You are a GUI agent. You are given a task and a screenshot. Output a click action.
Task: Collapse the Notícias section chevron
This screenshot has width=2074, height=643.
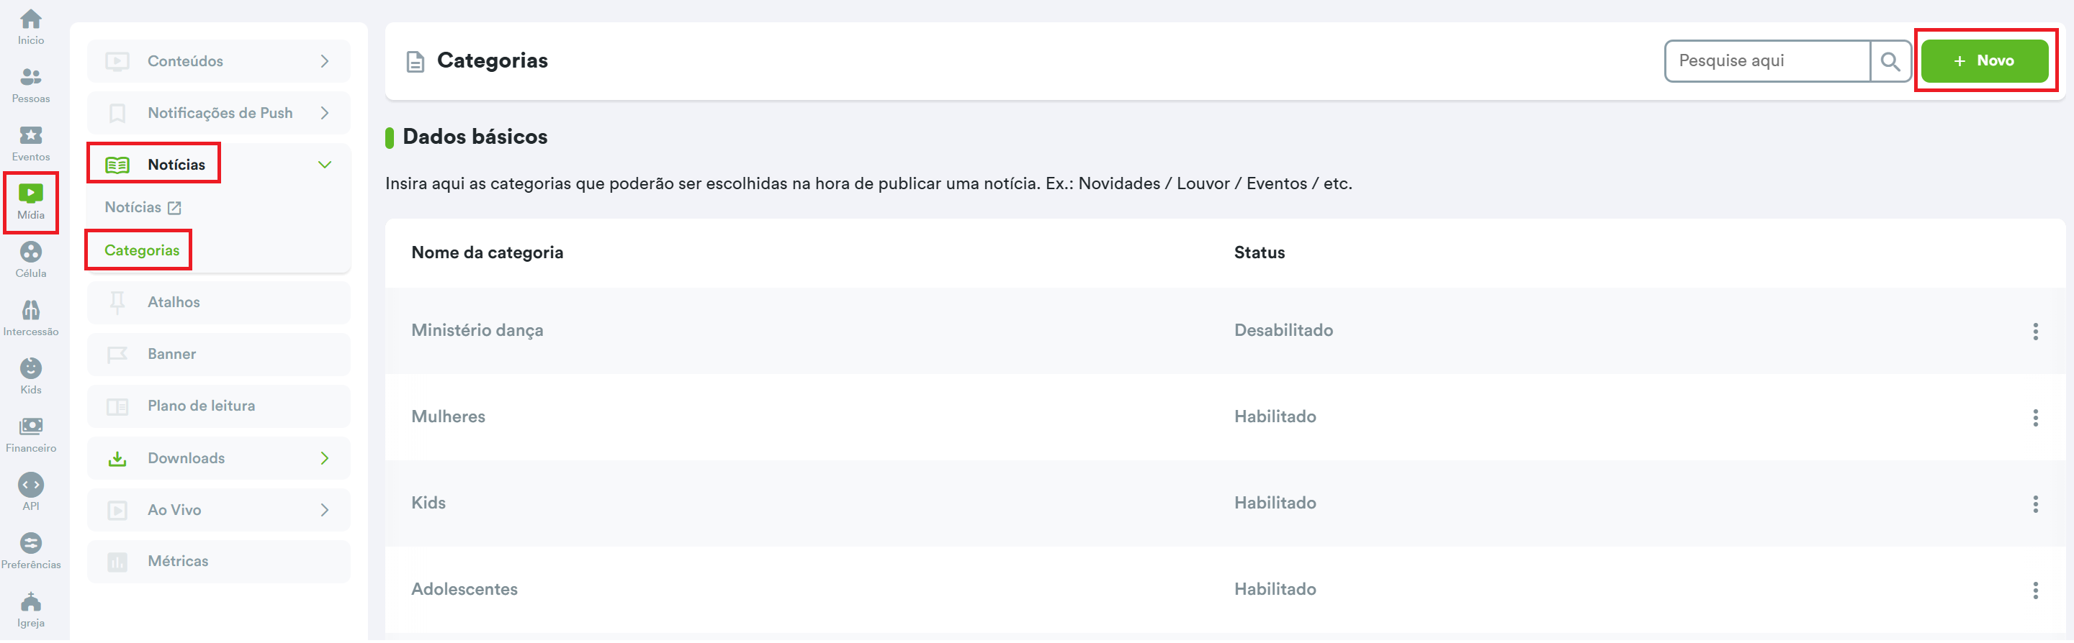tap(325, 165)
